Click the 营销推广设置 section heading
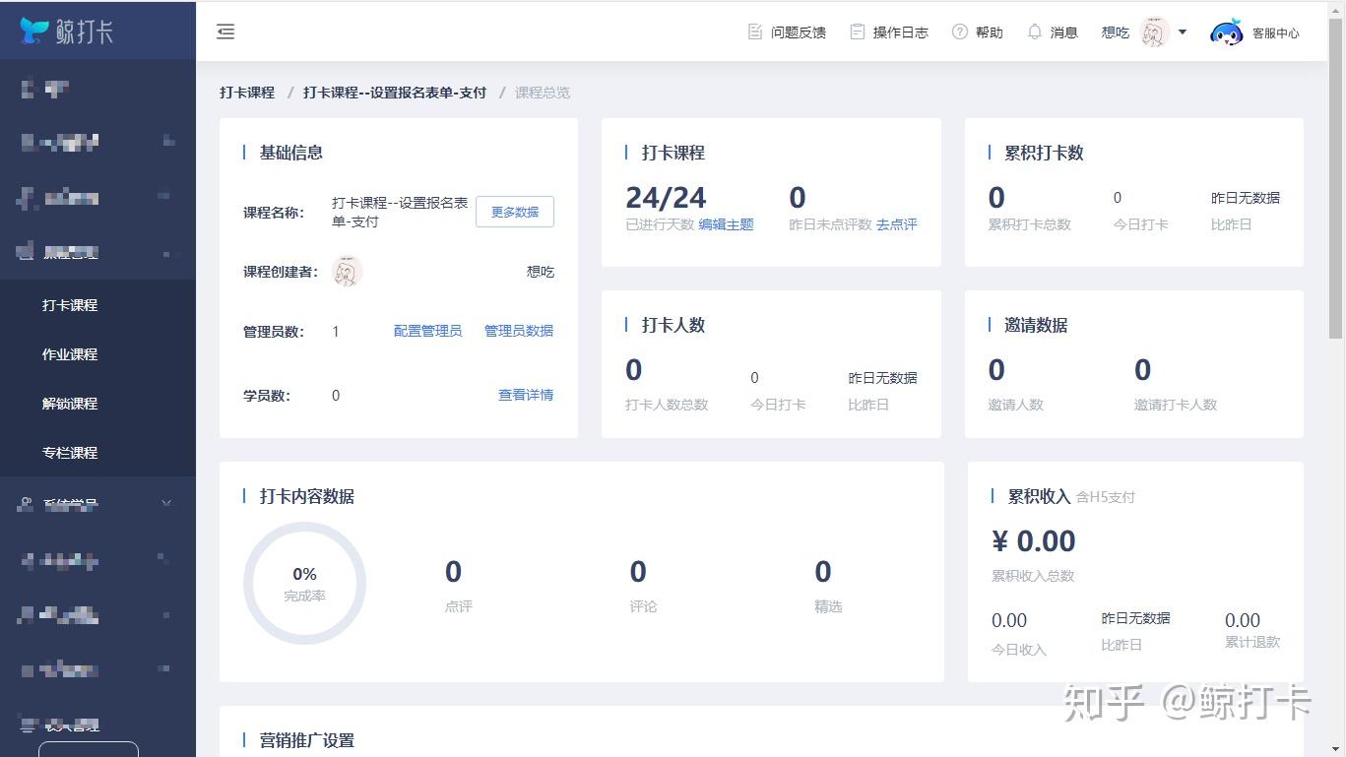The image size is (1346, 757). click(307, 740)
